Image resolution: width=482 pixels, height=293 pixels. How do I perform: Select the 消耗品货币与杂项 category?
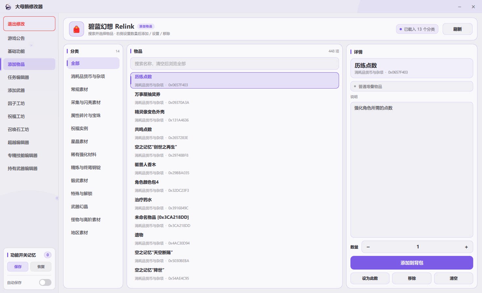coord(93,76)
